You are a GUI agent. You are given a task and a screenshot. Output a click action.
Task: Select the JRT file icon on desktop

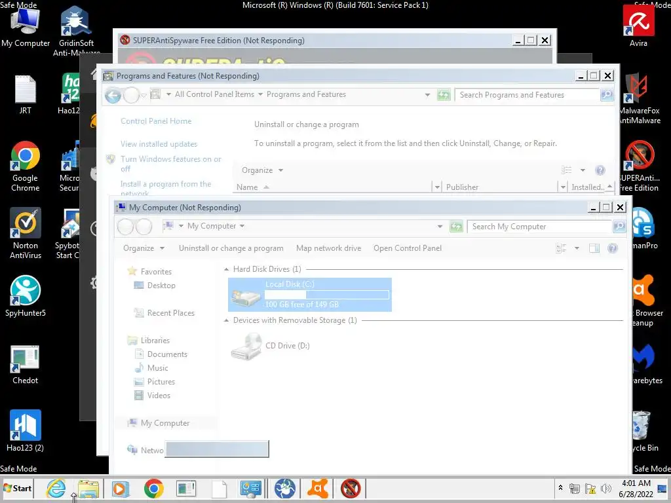(26, 94)
